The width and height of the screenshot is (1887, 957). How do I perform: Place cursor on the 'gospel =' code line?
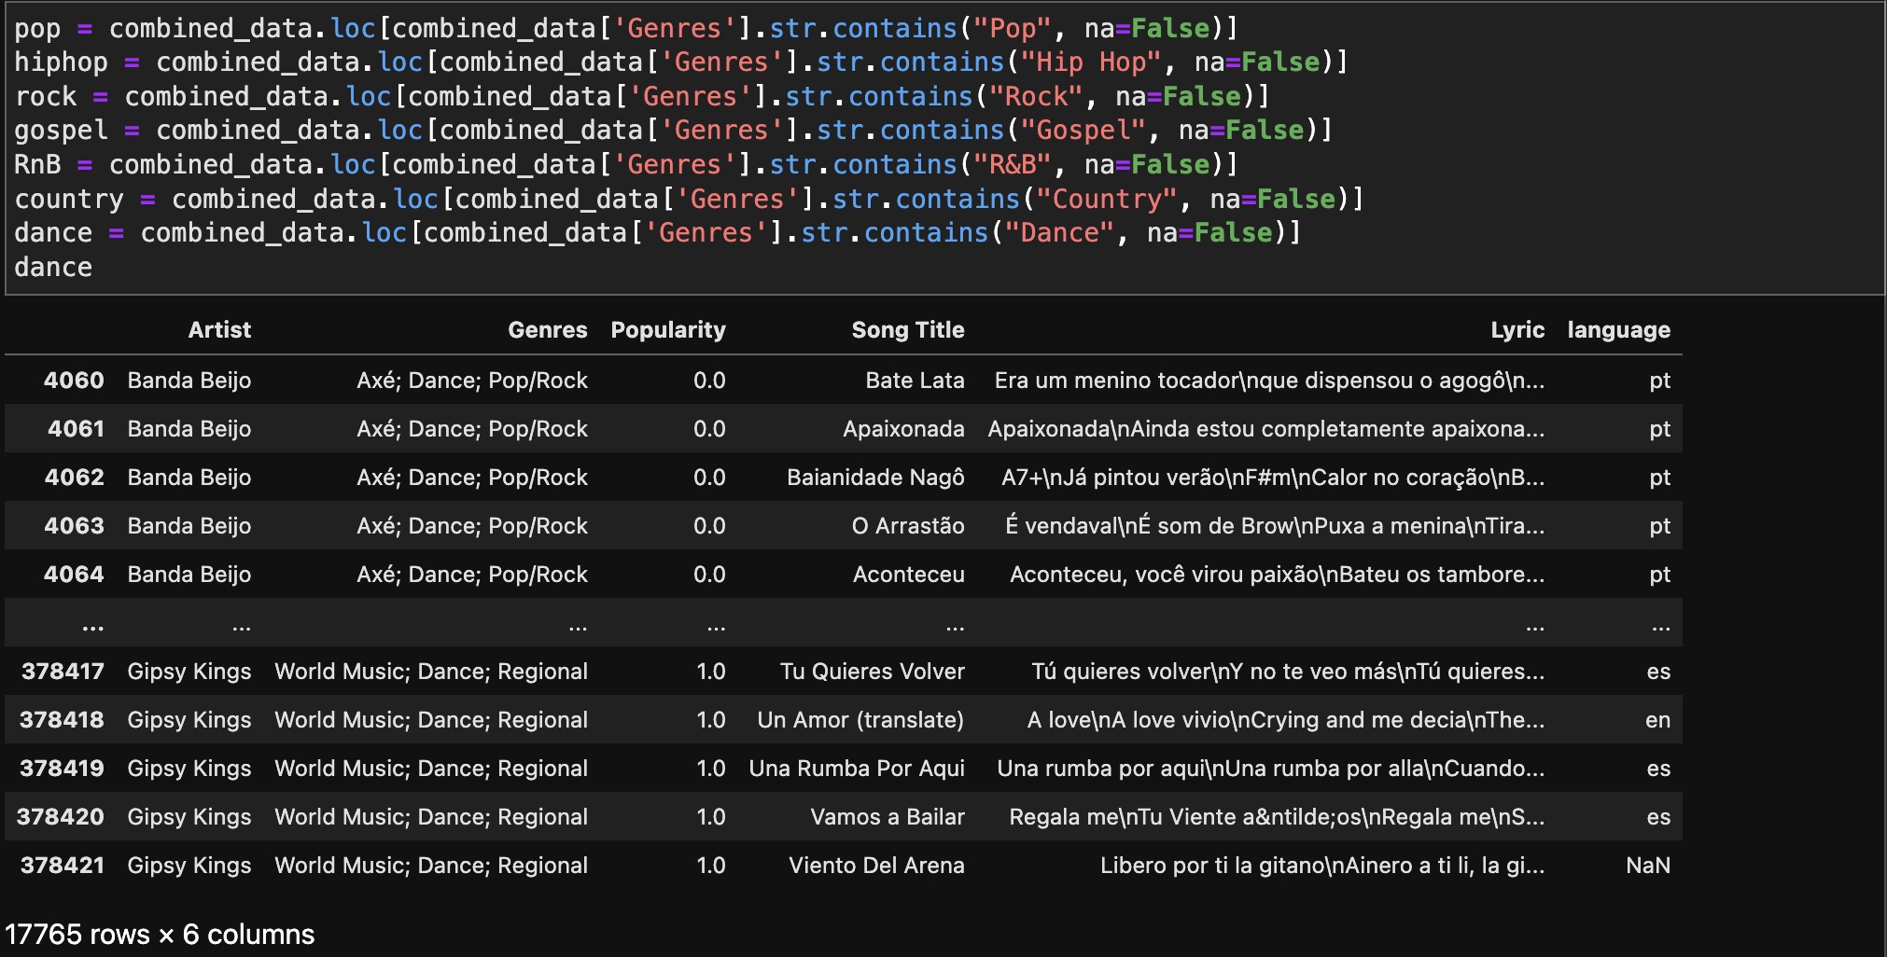674,131
